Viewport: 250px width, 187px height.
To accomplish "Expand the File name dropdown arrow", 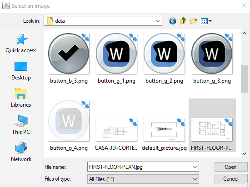I will click(x=195, y=167).
